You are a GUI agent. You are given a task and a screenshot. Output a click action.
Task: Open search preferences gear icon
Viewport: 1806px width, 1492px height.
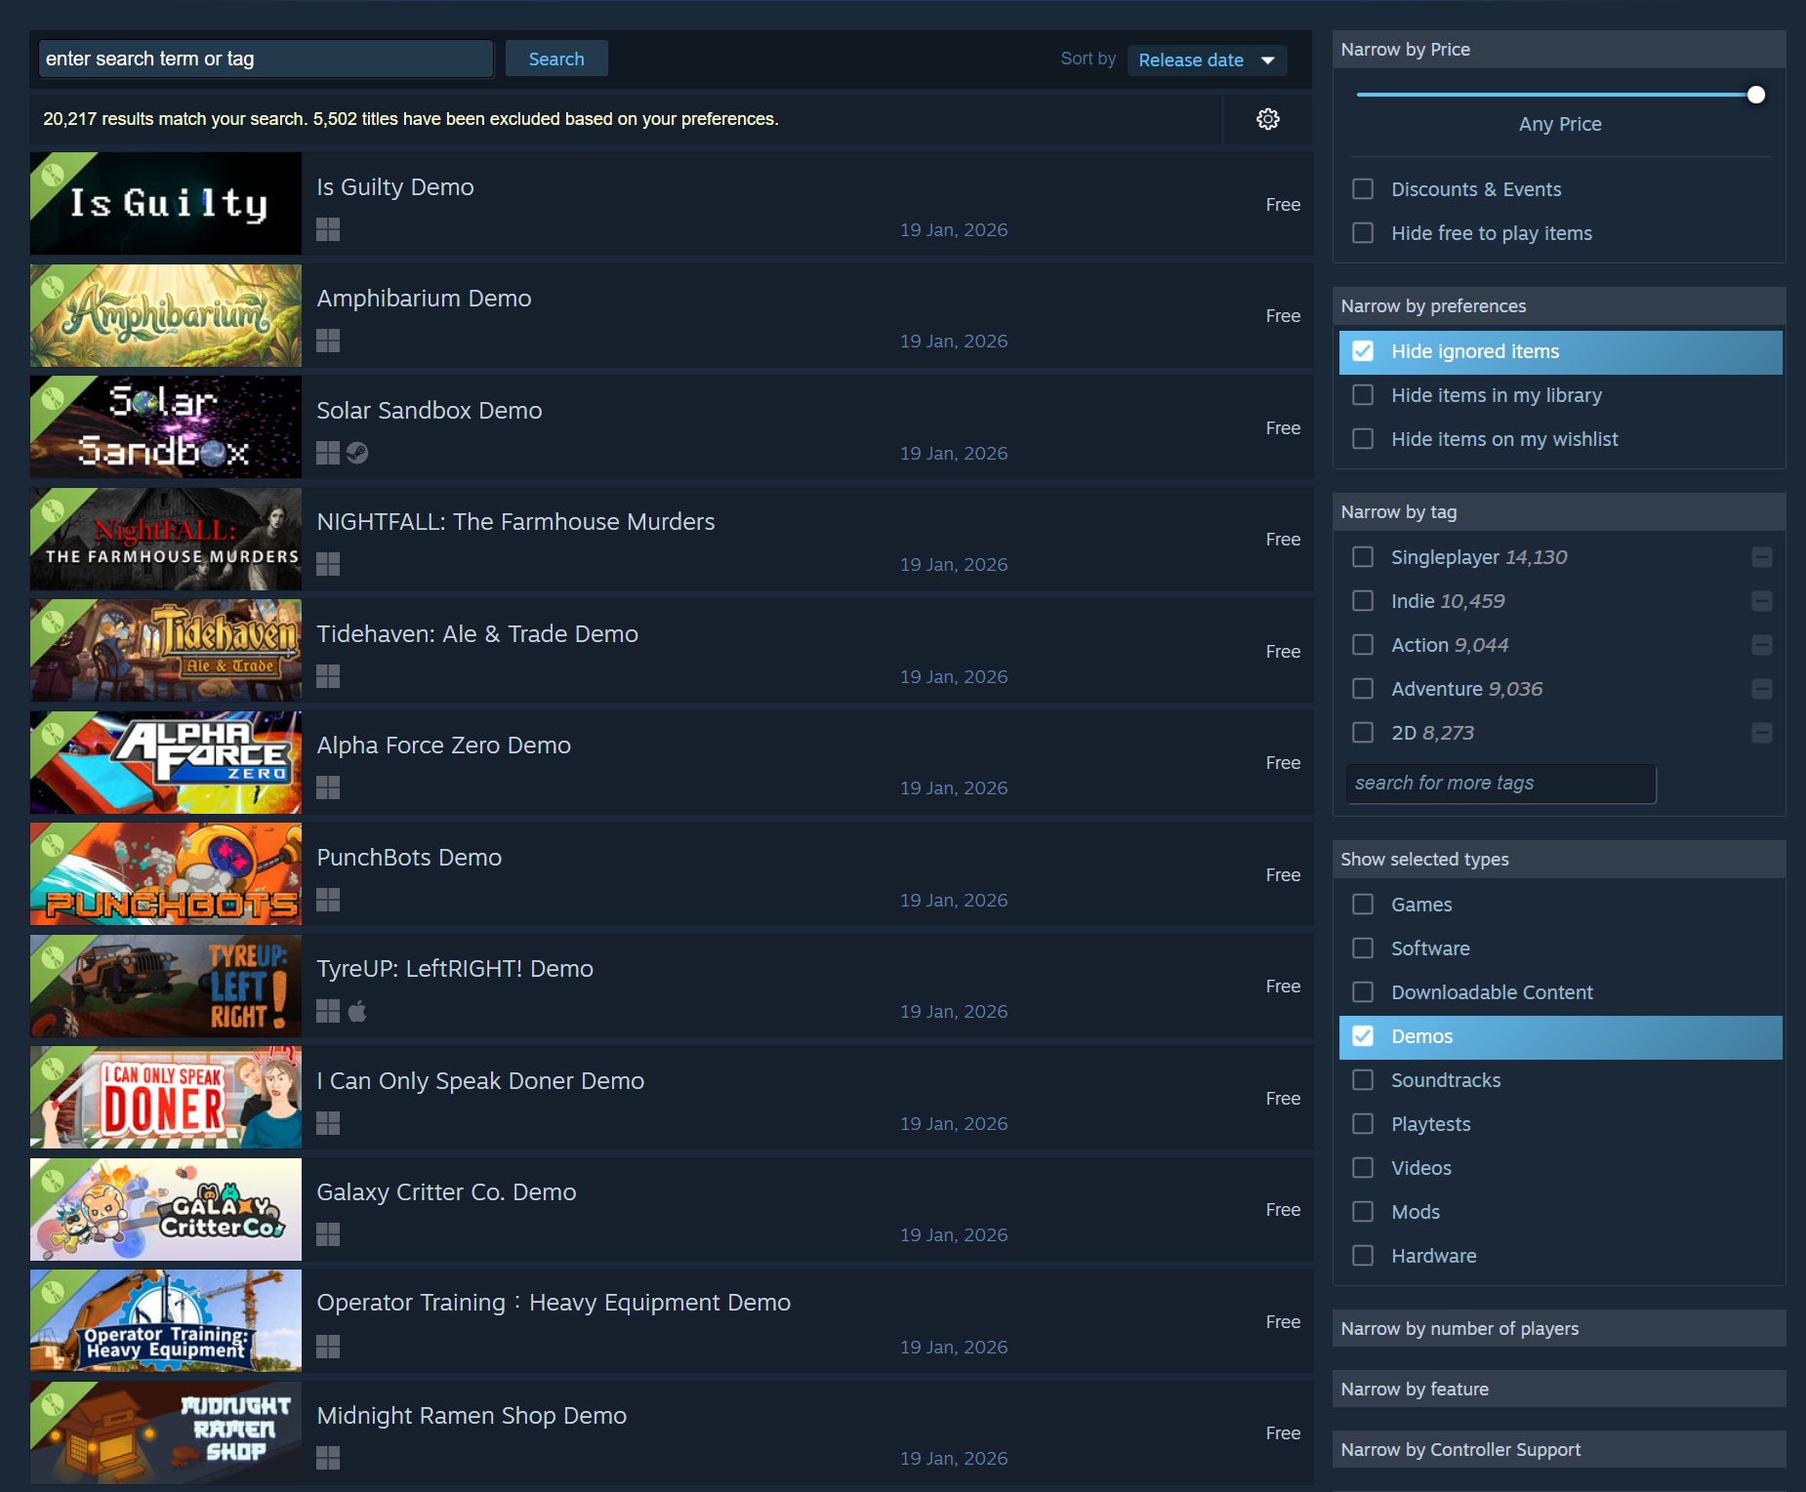1267,119
